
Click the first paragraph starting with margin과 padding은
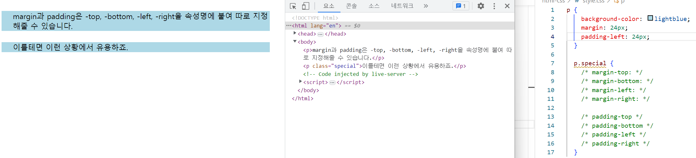point(136,21)
